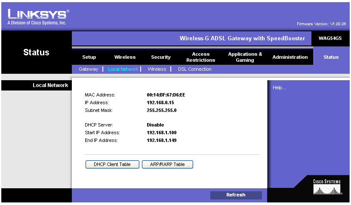Select the MAC address value 00:14:BF:67:D6:EE
The width and height of the screenshot is (351, 205).
tap(166, 95)
